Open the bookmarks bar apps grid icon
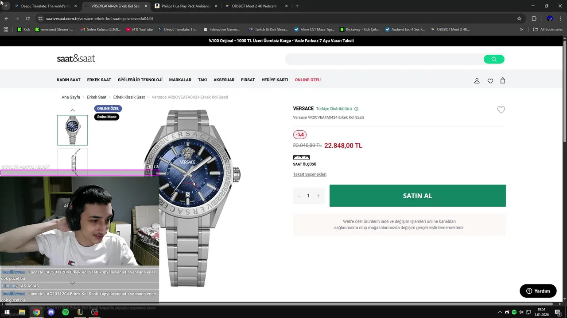This screenshot has width=567, height=318. pos(6,30)
